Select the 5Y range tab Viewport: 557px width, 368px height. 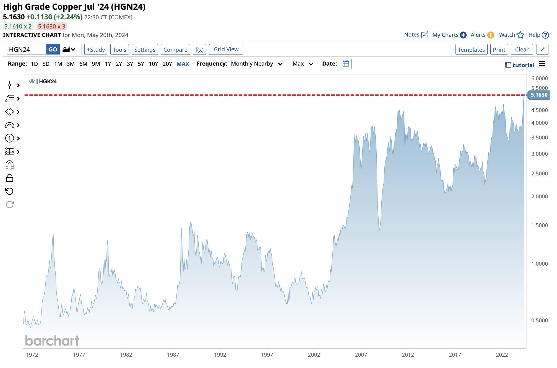pos(141,64)
